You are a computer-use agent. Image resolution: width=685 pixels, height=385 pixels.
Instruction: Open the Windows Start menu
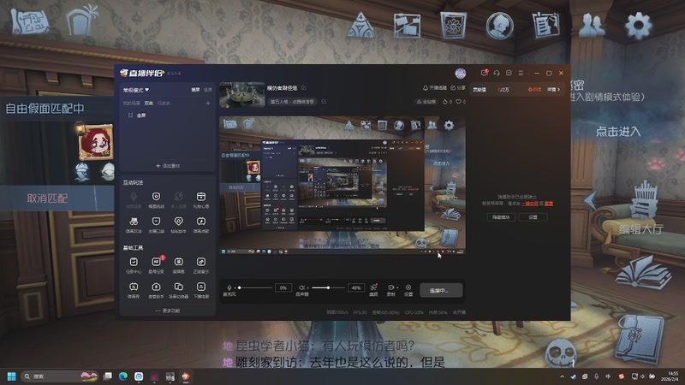point(12,376)
